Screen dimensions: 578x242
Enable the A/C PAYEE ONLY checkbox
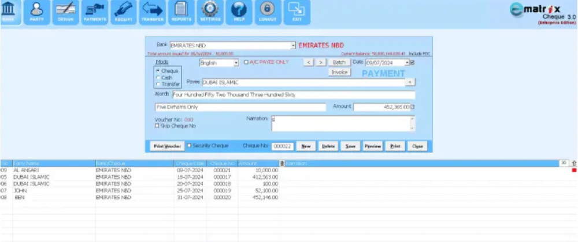click(x=246, y=62)
